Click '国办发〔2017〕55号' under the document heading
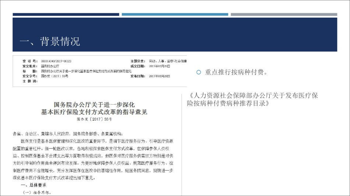350x196 pixels. tap(94, 119)
